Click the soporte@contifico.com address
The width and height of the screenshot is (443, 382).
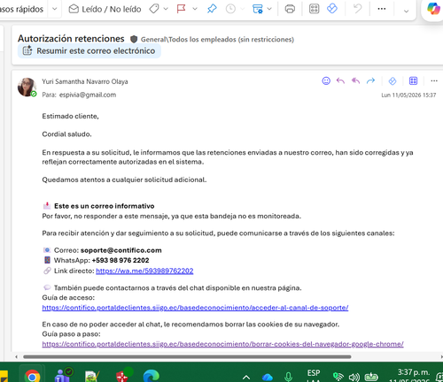(x=121, y=250)
